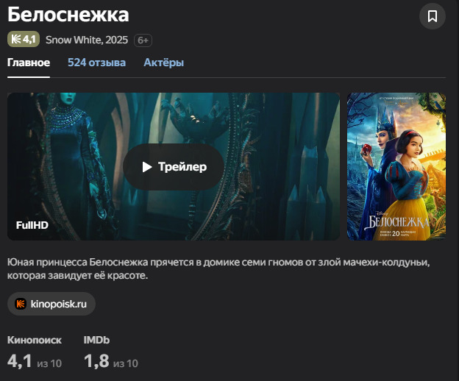Viewport: 459px width, 381px height.
Task: Click the IMDb label
Action: pyautogui.click(x=96, y=340)
